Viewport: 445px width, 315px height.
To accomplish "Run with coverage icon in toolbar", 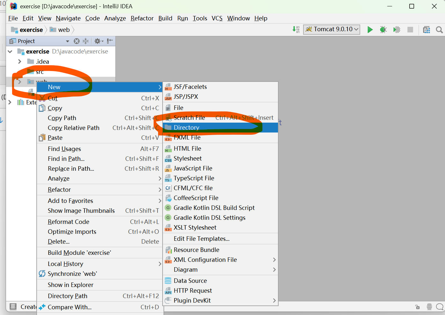I will pyautogui.click(x=397, y=30).
